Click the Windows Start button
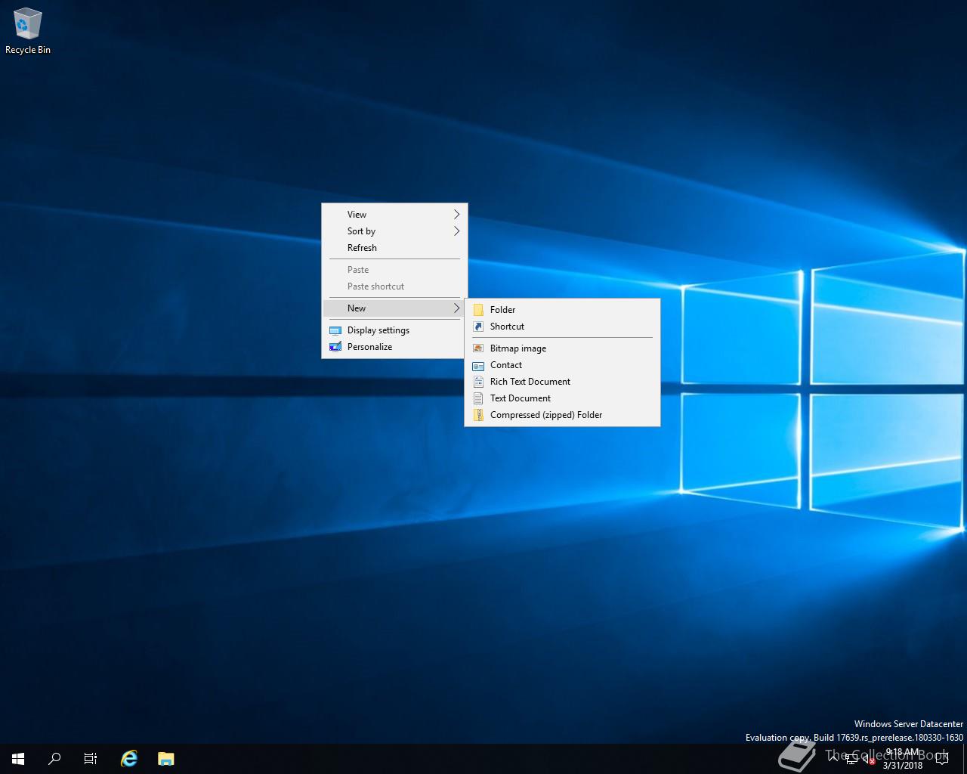The width and height of the screenshot is (967, 774). (x=18, y=759)
